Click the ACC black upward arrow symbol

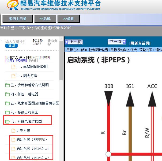(x=152, y=99)
